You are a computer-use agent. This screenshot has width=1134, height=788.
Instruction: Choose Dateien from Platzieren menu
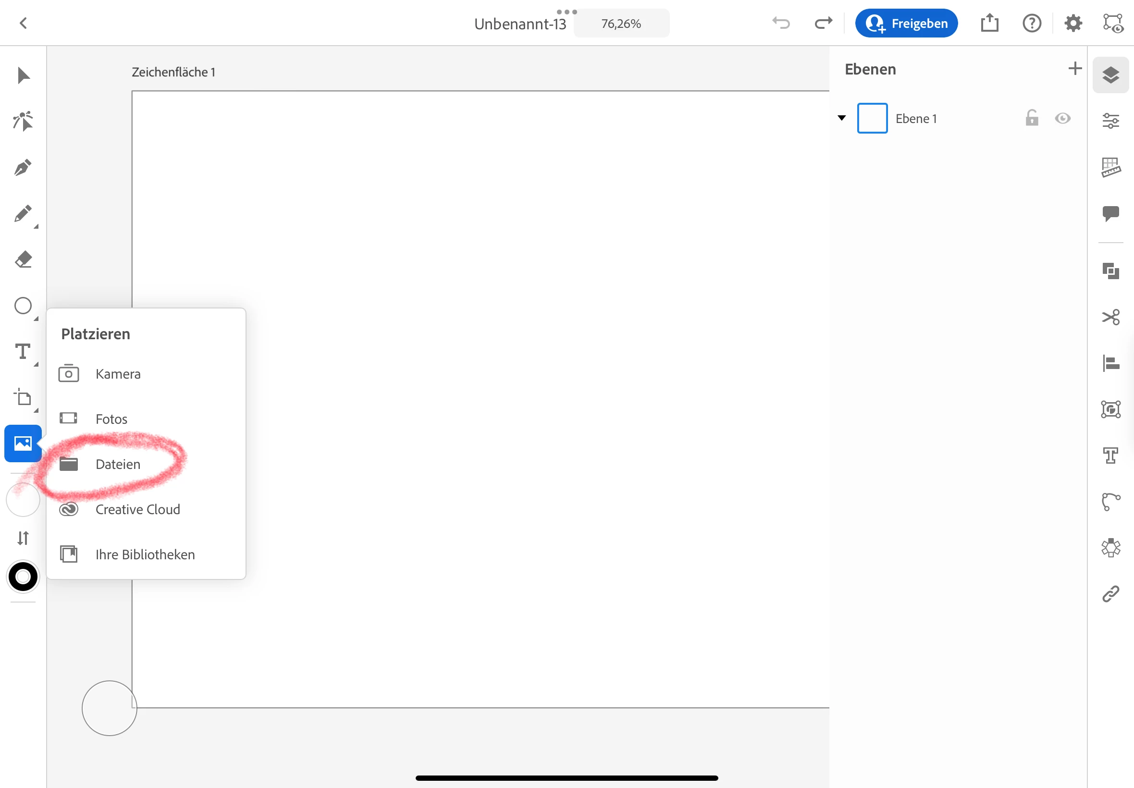(x=118, y=464)
